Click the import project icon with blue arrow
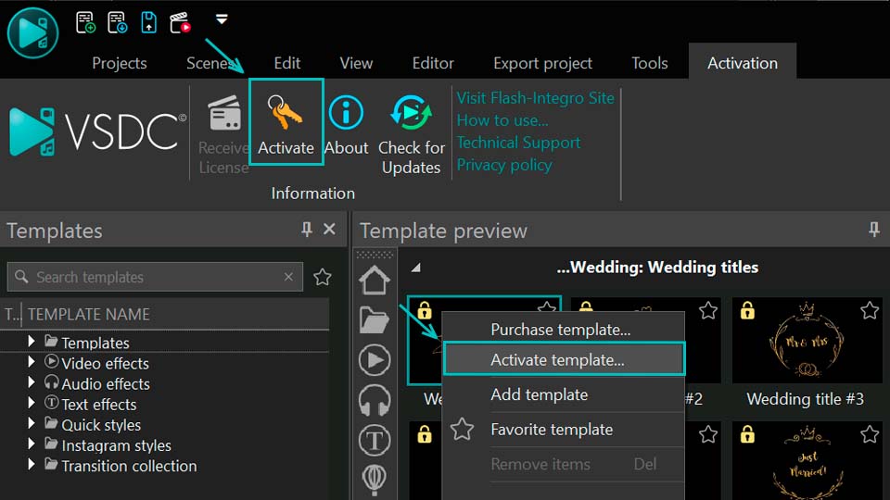This screenshot has height=500, width=890. (117, 22)
